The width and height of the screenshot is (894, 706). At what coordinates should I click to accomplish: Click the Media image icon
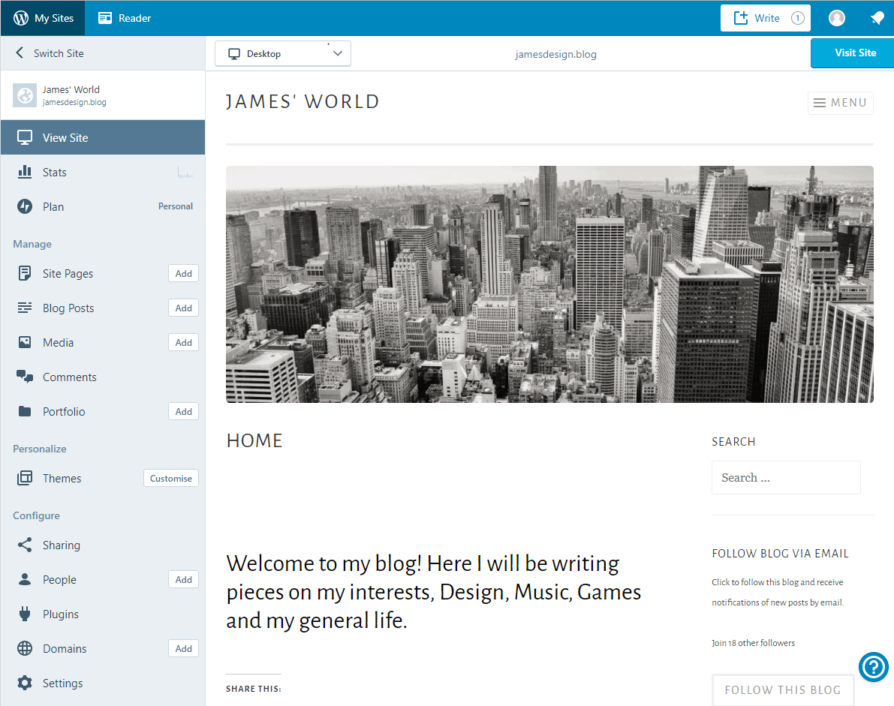click(x=25, y=342)
